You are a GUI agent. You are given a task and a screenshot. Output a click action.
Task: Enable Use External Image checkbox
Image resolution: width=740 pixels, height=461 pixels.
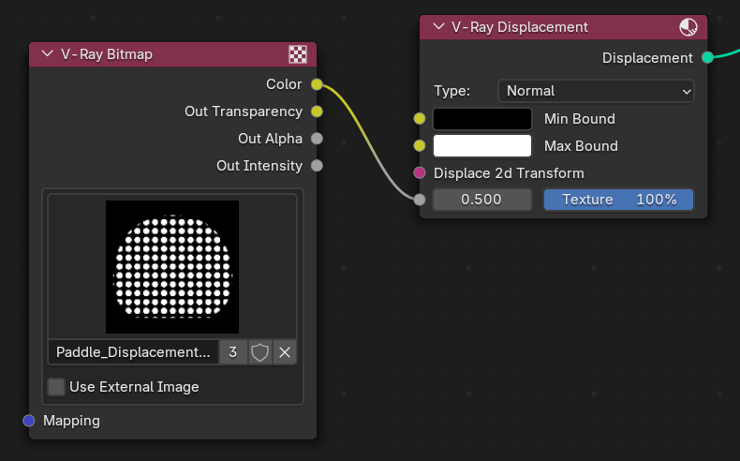click(x=56, y=387)
